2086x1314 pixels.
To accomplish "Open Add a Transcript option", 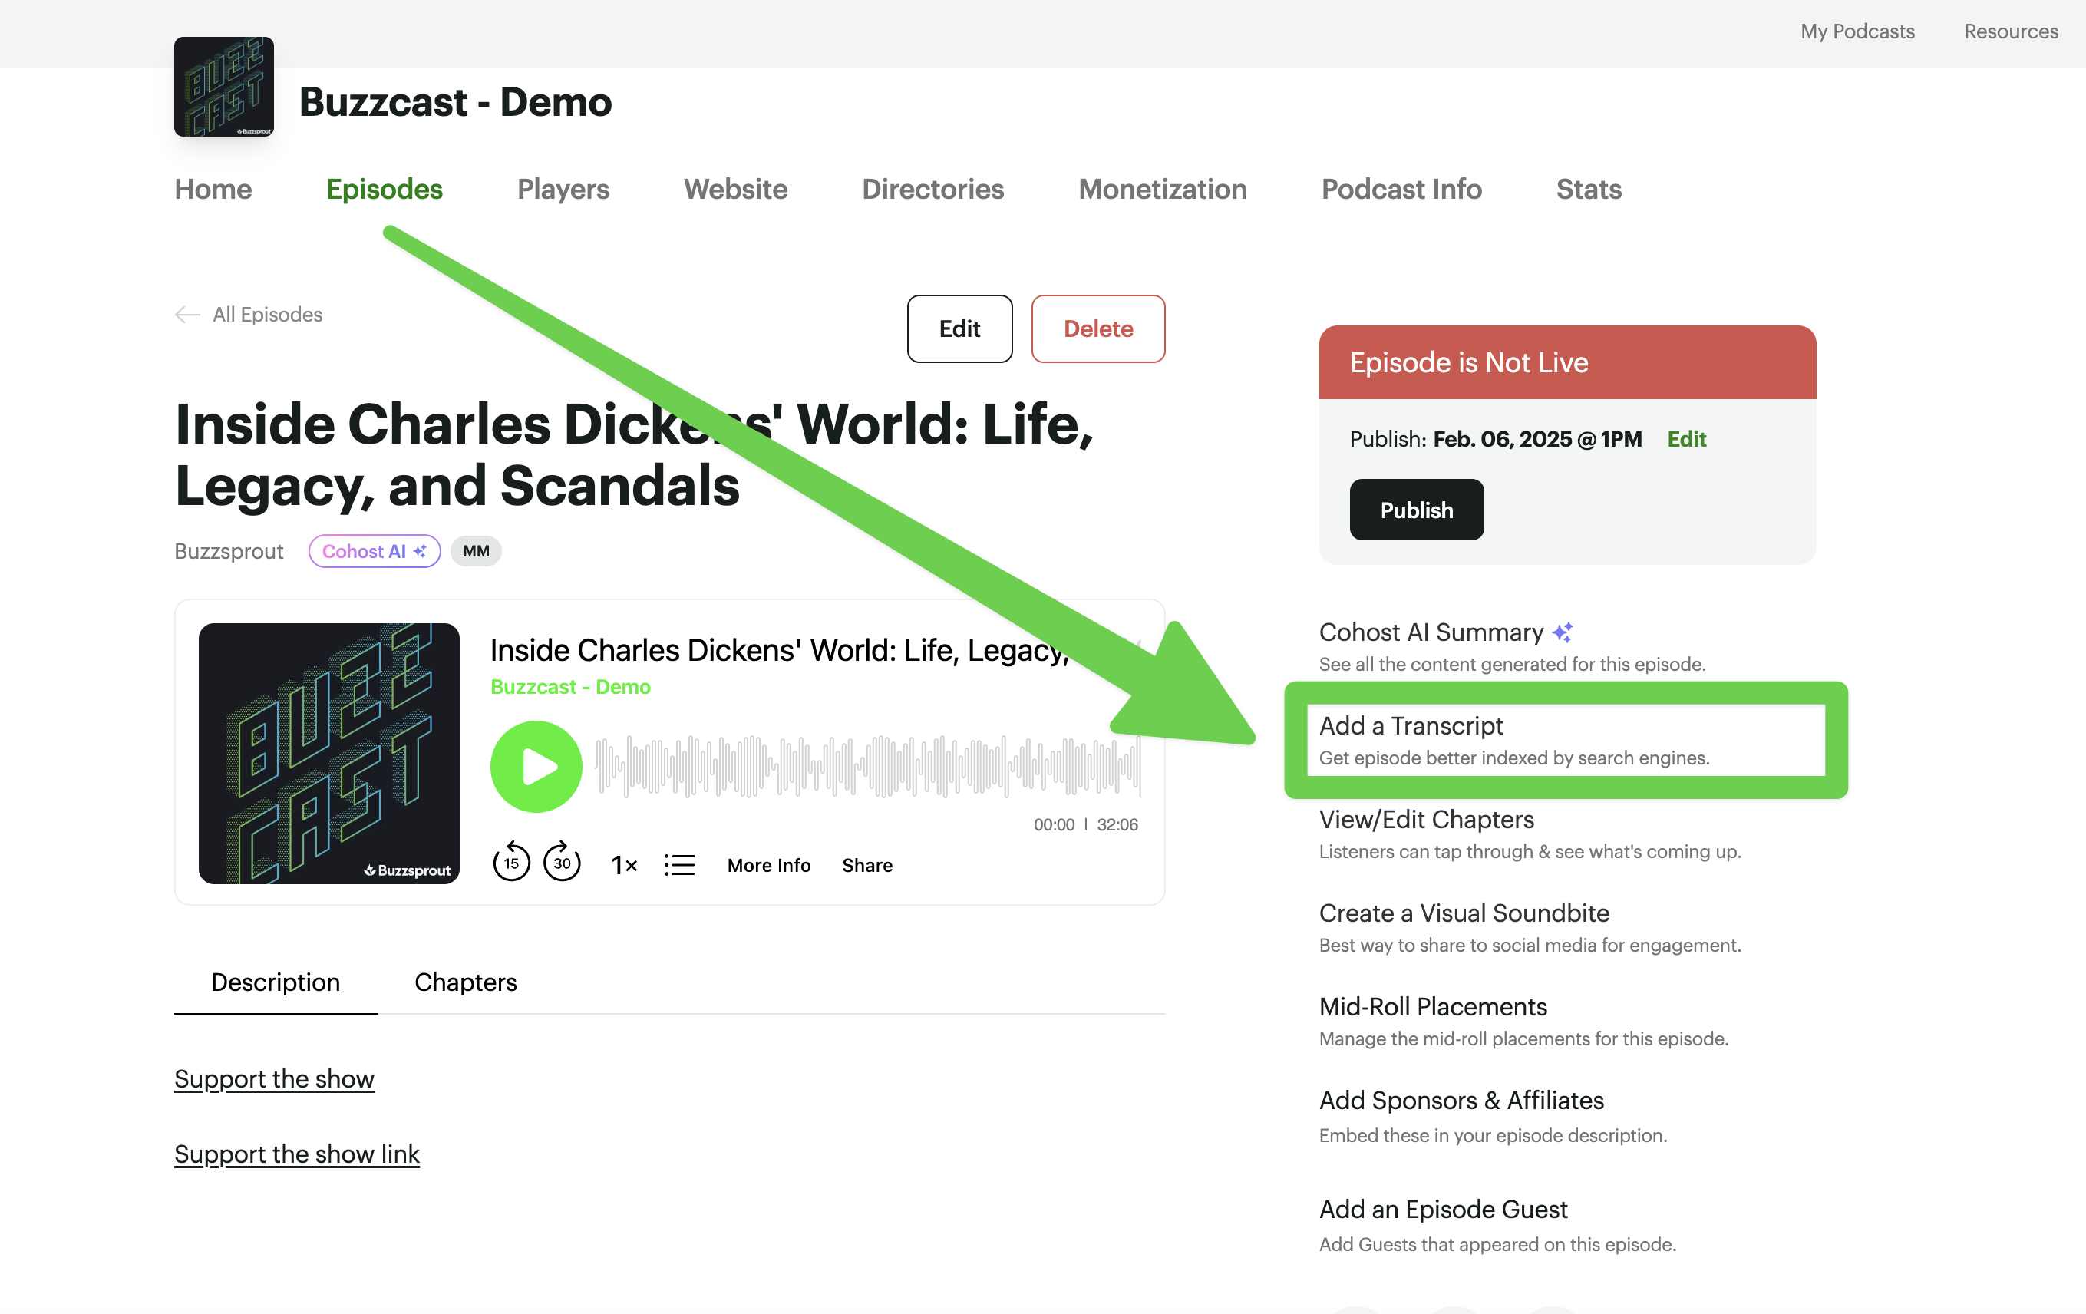I will (1412, 726).
